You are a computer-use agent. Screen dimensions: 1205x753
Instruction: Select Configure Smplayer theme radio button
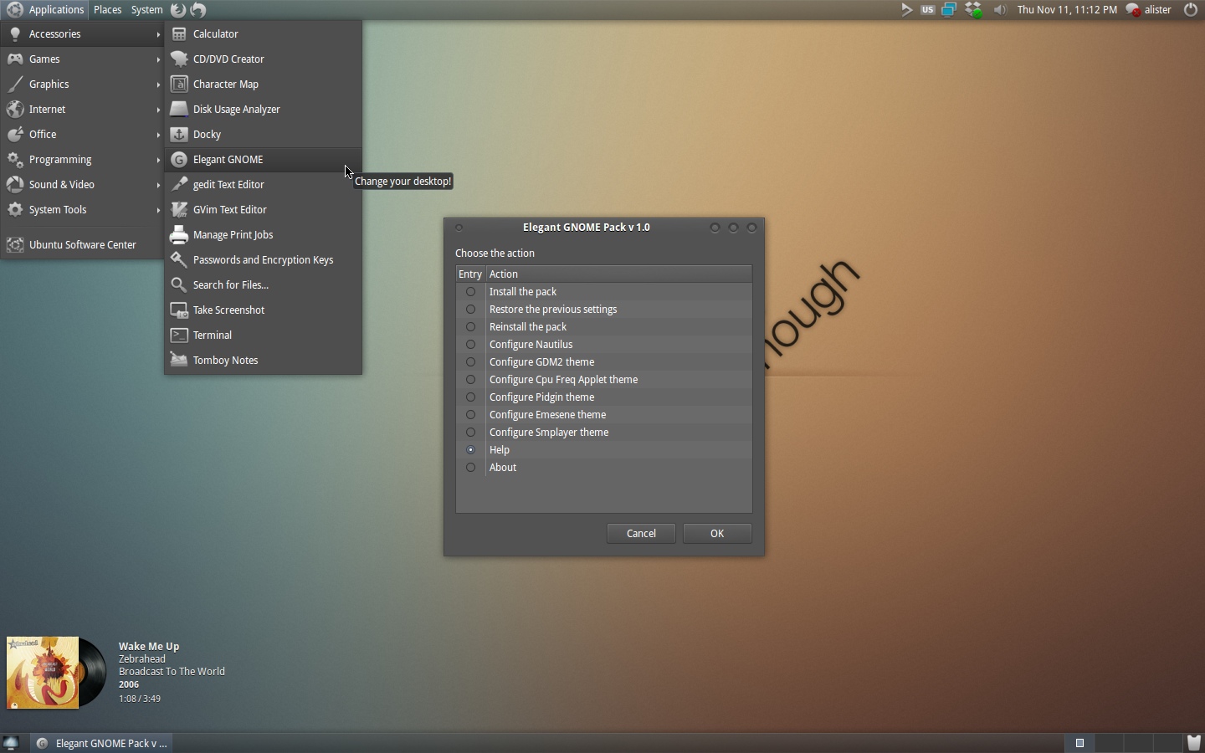[x=470, y=433]
